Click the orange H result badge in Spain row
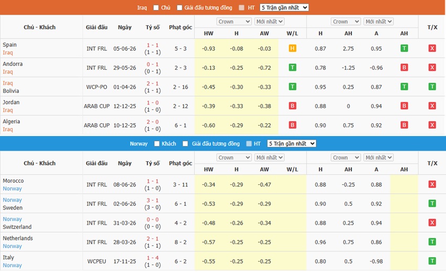The width and height of the screenshot is (446, 272). click(292, 48)
